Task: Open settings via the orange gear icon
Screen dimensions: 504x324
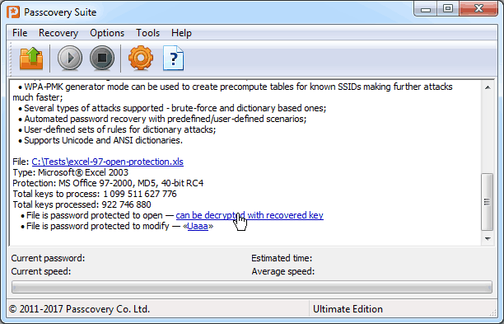Action: (141, 59)
